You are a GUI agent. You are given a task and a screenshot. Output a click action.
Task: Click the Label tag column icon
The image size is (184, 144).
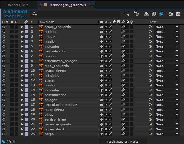[26, 22]
